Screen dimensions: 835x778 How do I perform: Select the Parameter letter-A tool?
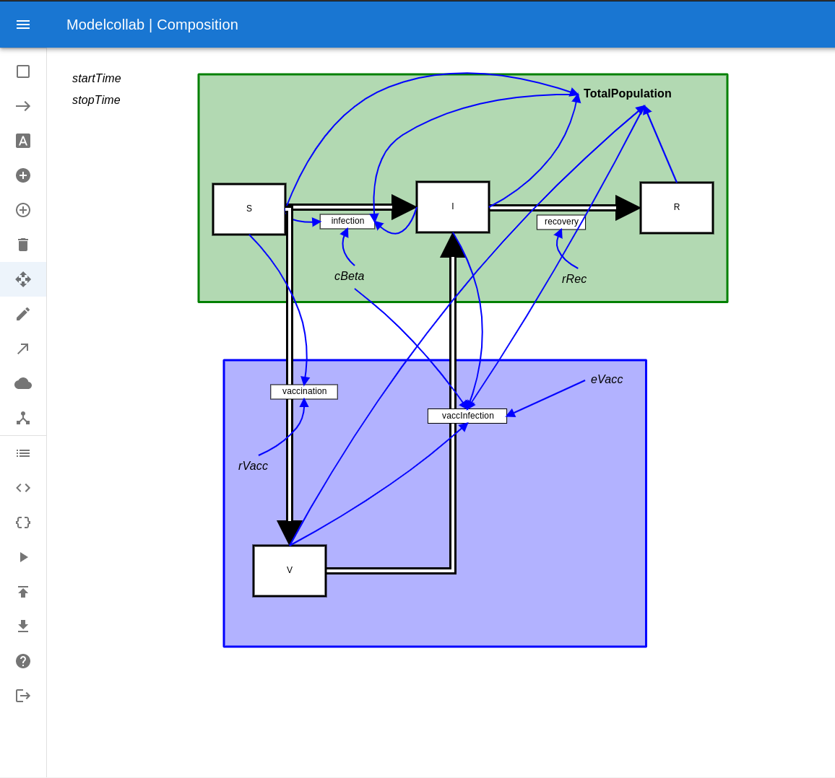(23, 141)
